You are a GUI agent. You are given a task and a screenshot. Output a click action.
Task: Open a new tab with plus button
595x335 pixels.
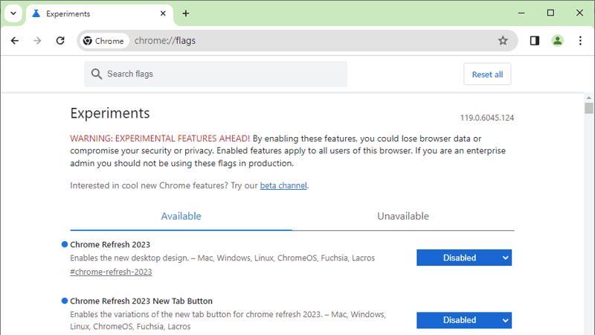click(x=185, y=13)
